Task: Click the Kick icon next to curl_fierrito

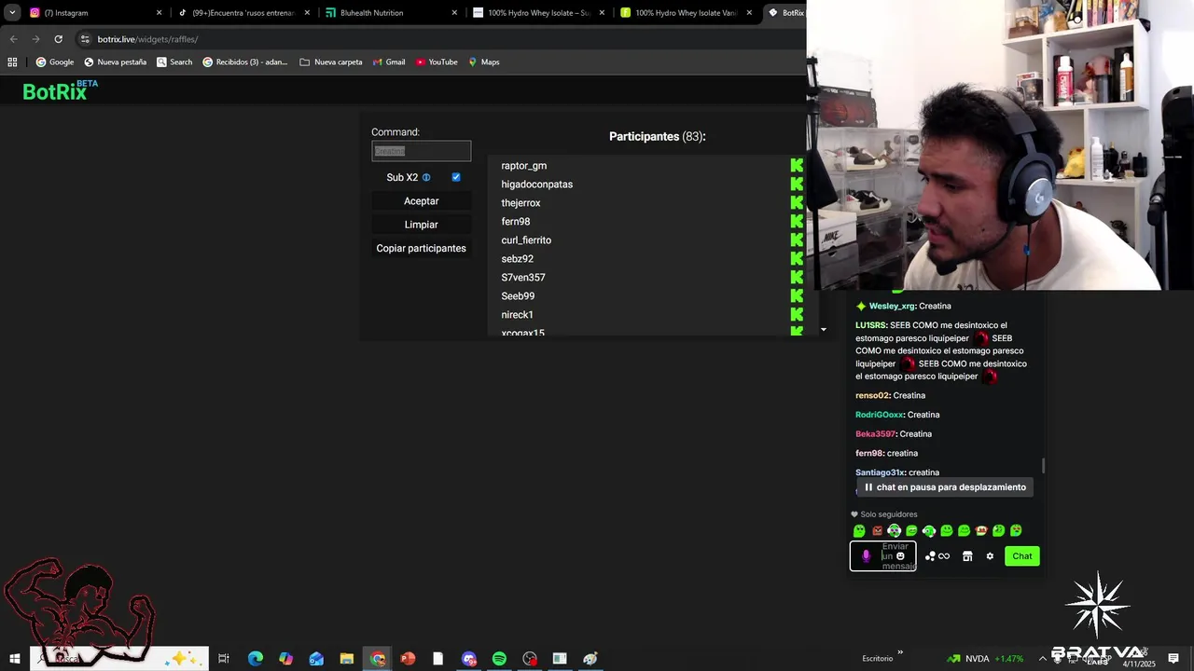Action: point(797,240)
